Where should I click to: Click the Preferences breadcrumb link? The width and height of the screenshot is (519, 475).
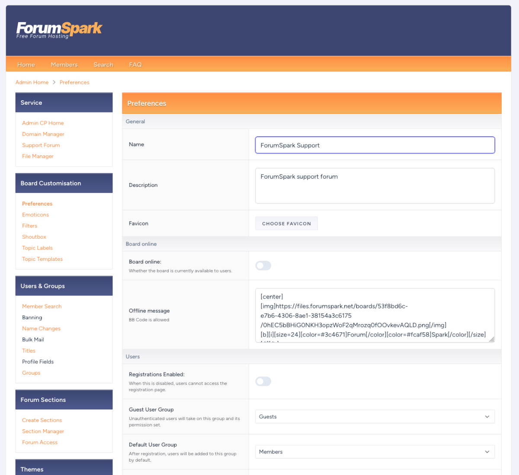(74, 82)
